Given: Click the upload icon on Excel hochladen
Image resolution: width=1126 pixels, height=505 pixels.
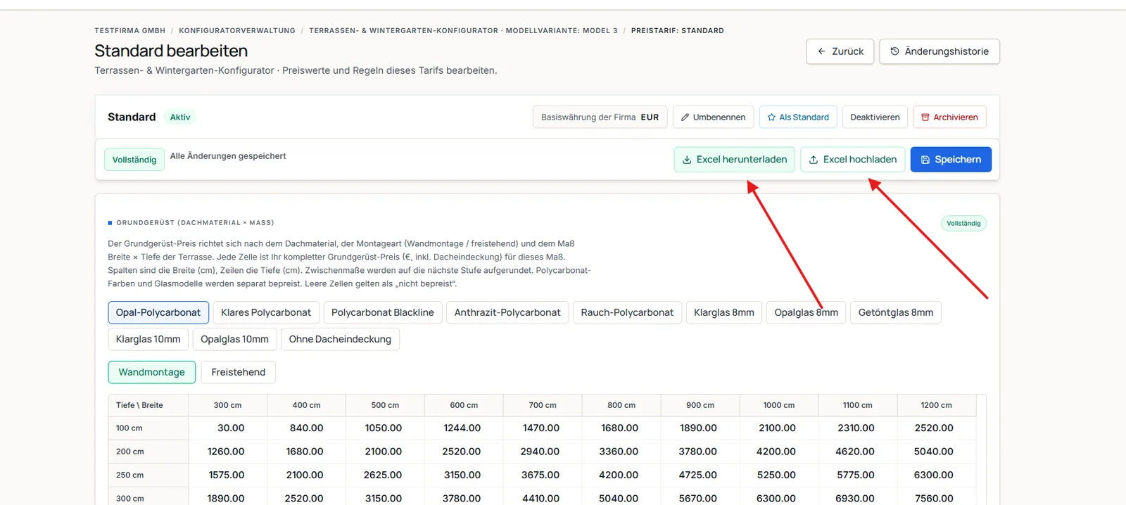Looking at the screenshot, I should pyautogui.click(x=814, y=160).
